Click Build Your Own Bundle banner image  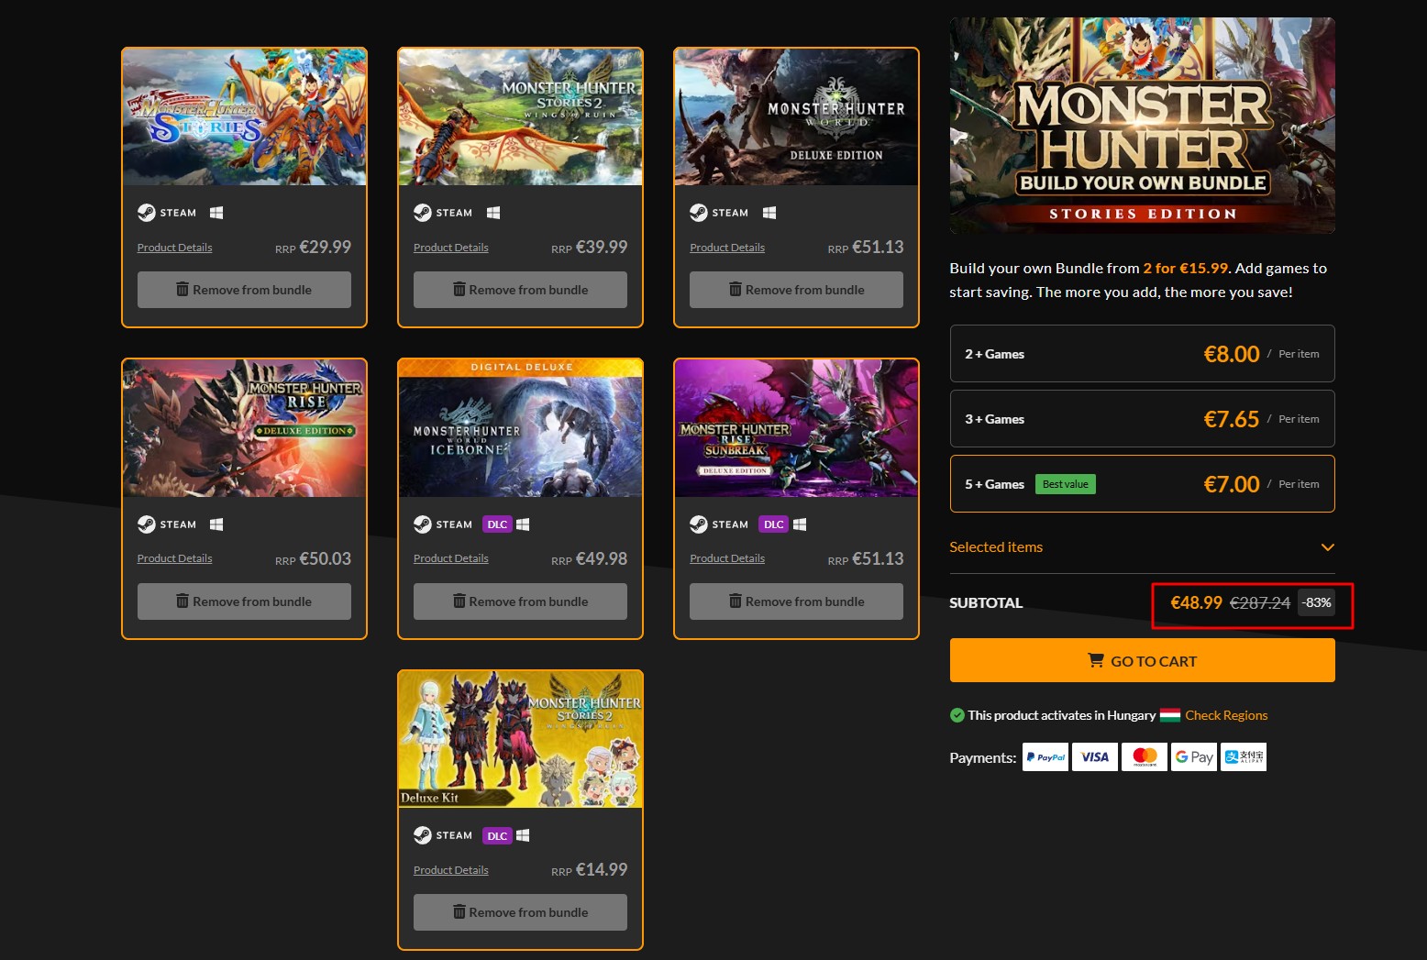(1142, 126)
